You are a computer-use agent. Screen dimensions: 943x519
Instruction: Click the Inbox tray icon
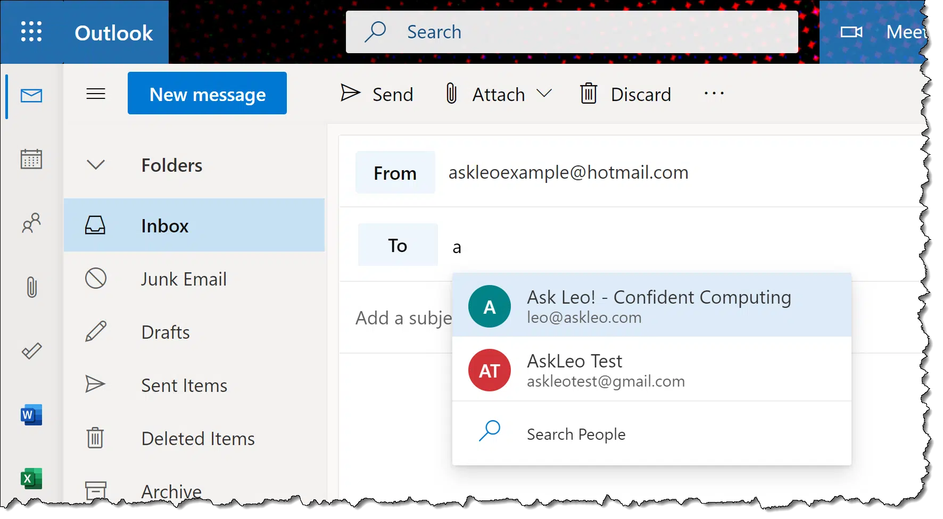click(x=95, y=225)
